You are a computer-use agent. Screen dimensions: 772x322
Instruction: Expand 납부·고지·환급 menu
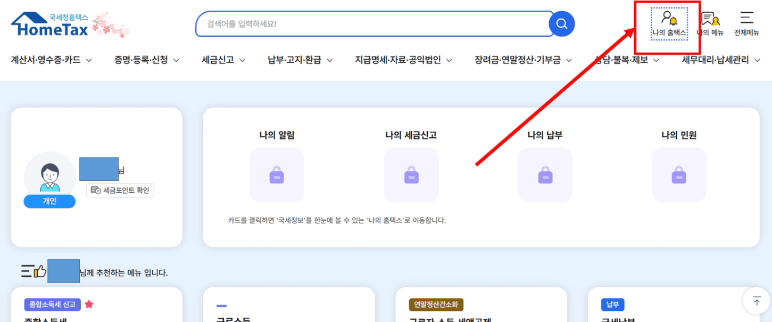(x=300, y=60)
